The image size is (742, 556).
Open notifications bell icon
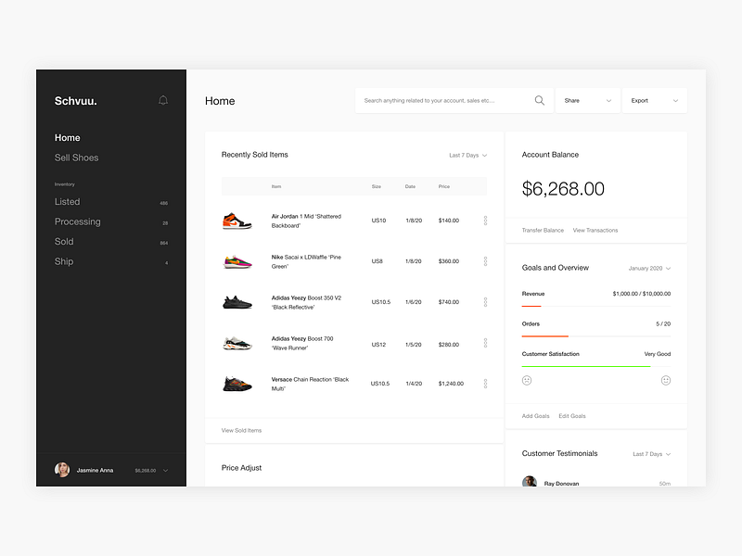pyautogui.click(x=163, y=100)
